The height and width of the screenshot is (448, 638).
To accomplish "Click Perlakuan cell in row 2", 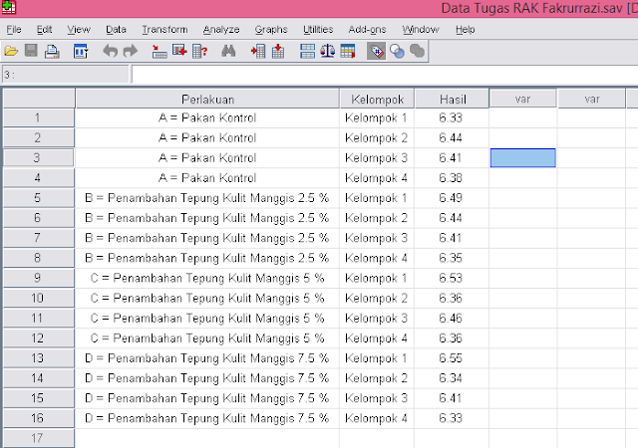I will 207,137.
